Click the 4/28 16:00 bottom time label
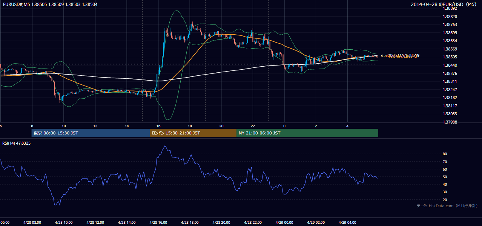Viewport: 482px width, 226px height. point(158,222)
